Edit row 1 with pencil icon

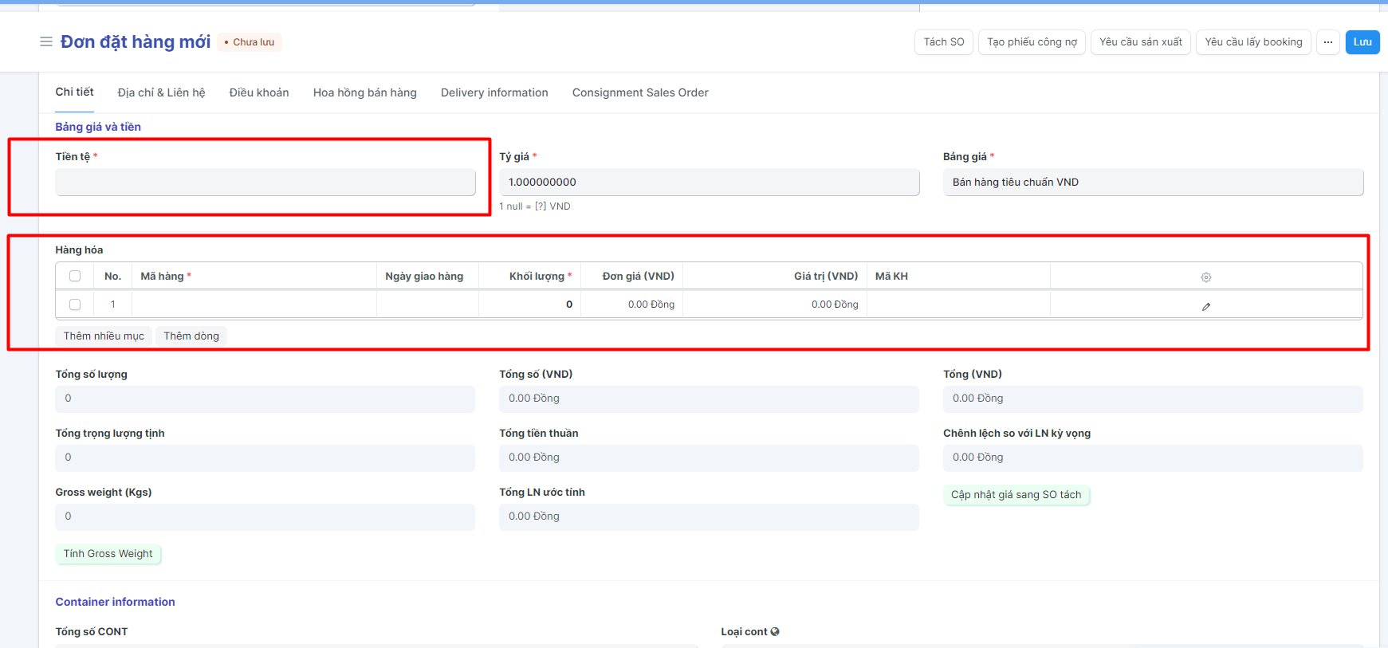[x=1205, y=306]
